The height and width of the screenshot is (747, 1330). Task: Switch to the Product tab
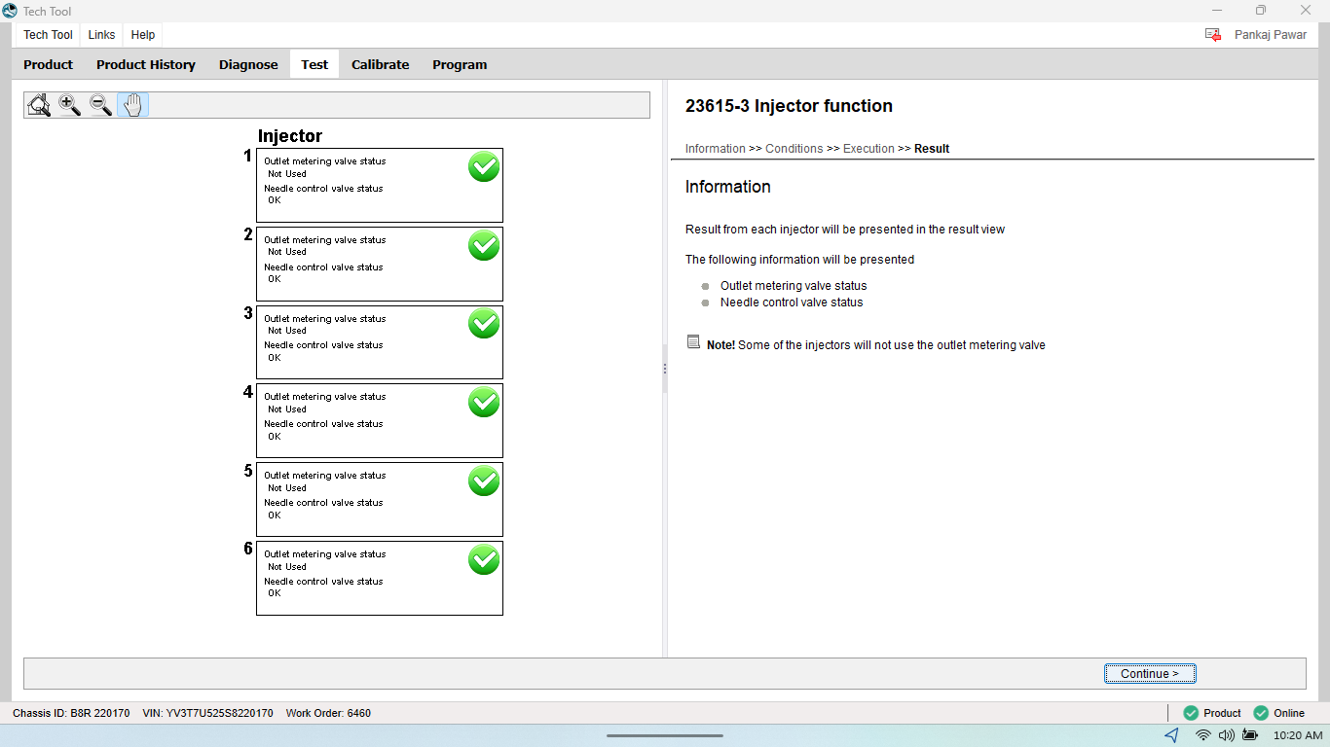[x=49, y=65]
